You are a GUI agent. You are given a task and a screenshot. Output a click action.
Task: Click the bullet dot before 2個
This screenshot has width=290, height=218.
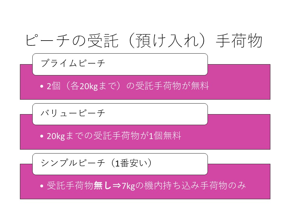[42, 86]
